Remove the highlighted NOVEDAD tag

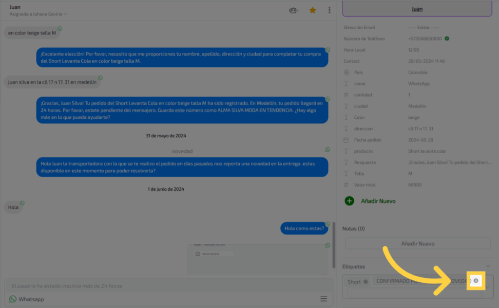476,281
